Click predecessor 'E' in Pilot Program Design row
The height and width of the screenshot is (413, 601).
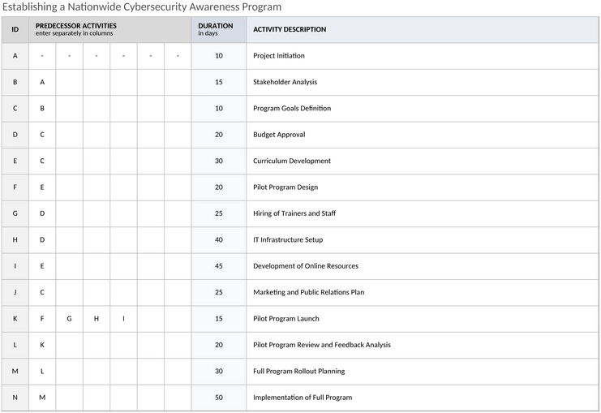pyautogui.click(x=42, y=187)
